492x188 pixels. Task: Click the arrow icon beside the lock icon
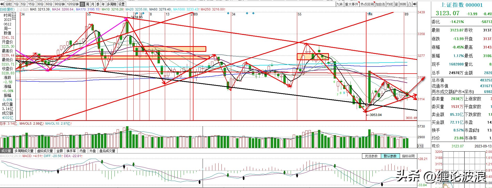414,4
